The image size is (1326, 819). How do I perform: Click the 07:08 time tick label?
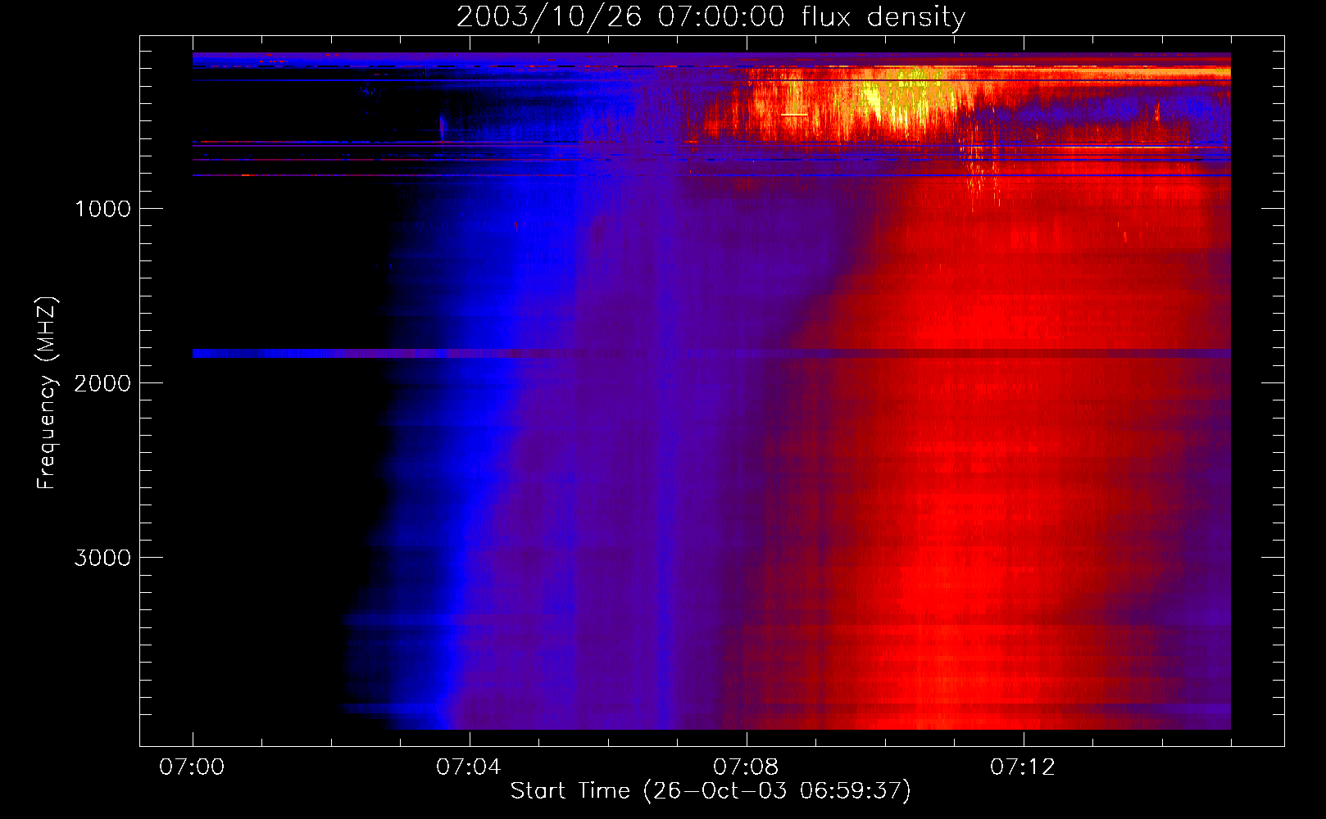pos(746,767)
